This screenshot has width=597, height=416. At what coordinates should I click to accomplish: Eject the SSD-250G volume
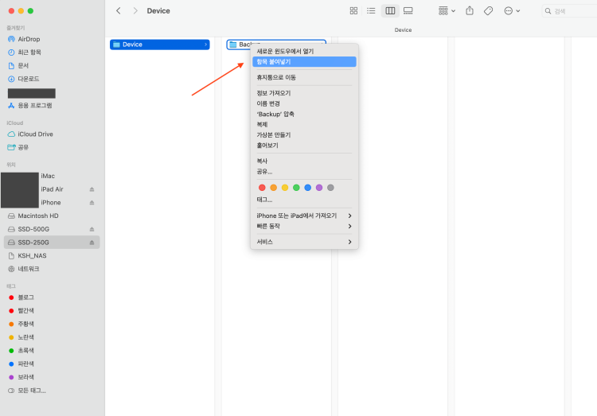click(92, 243)
